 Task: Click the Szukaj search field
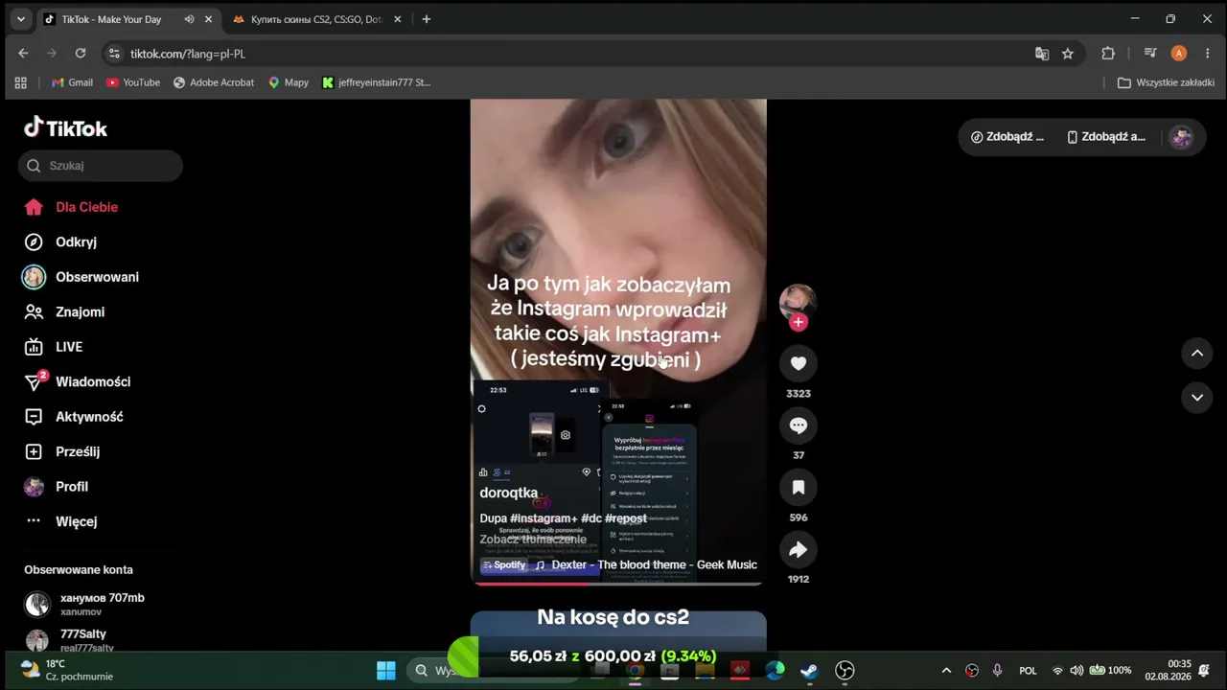(x=101, y=166)
